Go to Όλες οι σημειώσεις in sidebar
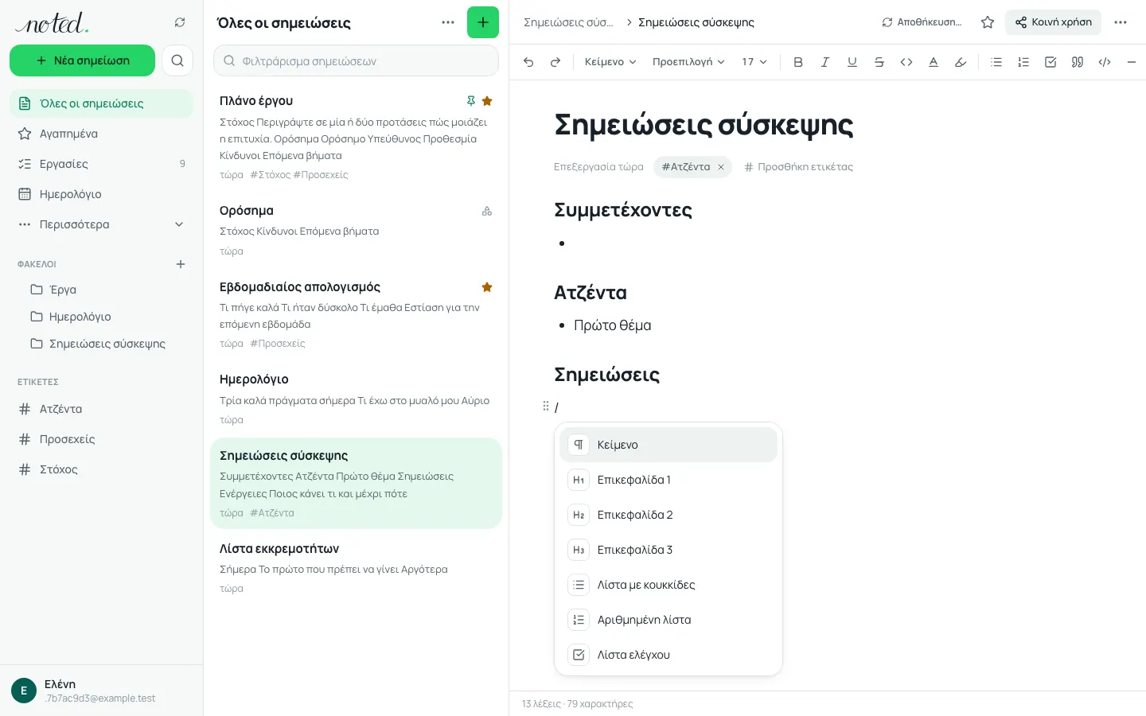Screen dimensions: 1146x716 click(x=101, y=103)
